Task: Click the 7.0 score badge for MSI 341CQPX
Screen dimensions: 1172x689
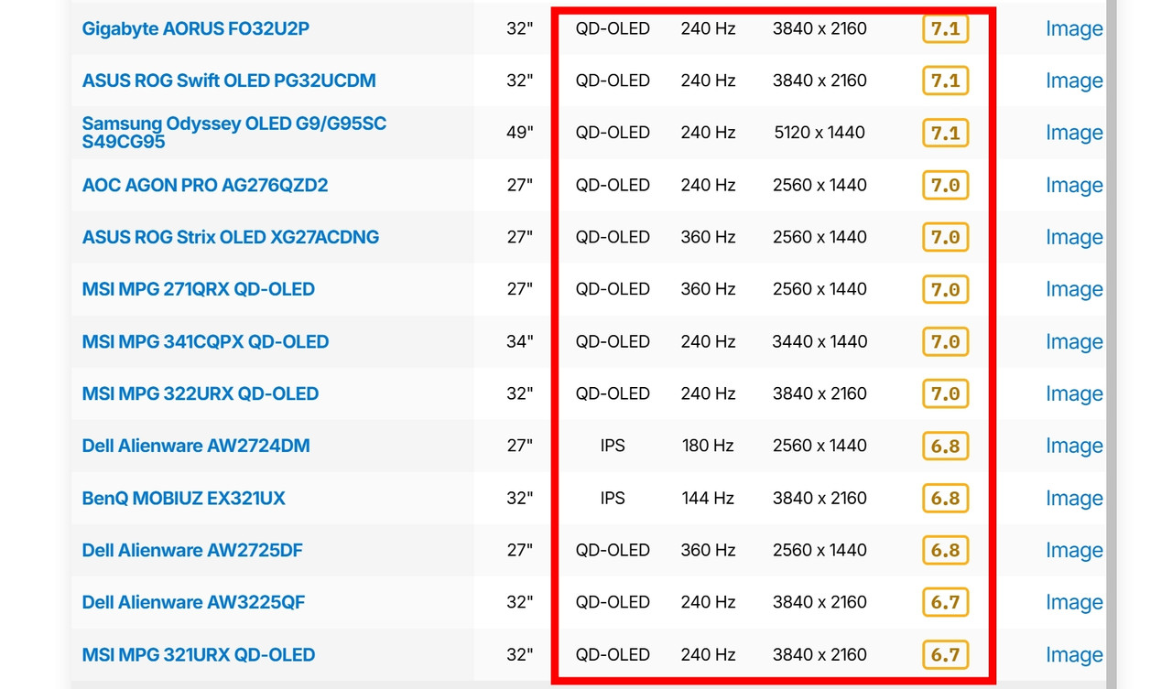Action: (x=945, y=341)
